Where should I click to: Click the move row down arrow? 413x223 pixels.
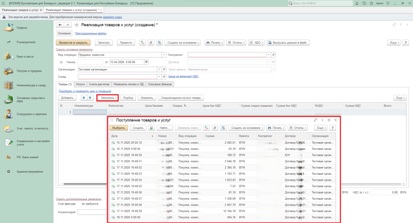90,97
